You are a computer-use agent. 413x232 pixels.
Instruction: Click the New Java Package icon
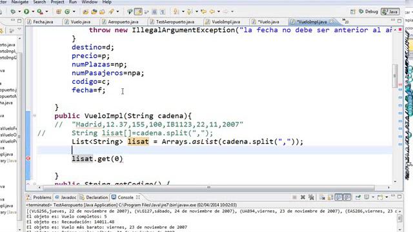coord(59,12)
